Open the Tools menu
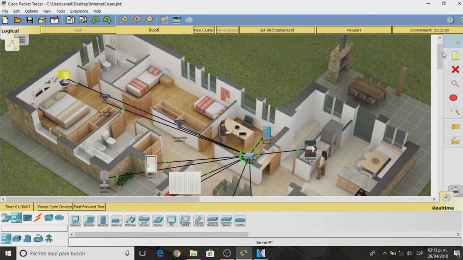Image resolution: width=463 pixels, height=260 pixels. (x=60, y=11)
